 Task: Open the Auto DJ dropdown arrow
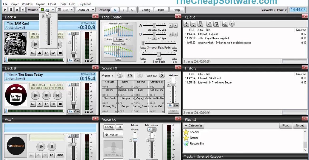93,10
